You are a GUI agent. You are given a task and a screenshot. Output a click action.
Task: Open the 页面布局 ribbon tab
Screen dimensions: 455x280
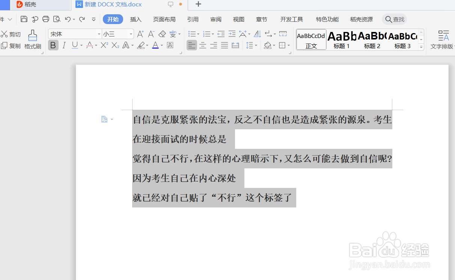(164, 19)
